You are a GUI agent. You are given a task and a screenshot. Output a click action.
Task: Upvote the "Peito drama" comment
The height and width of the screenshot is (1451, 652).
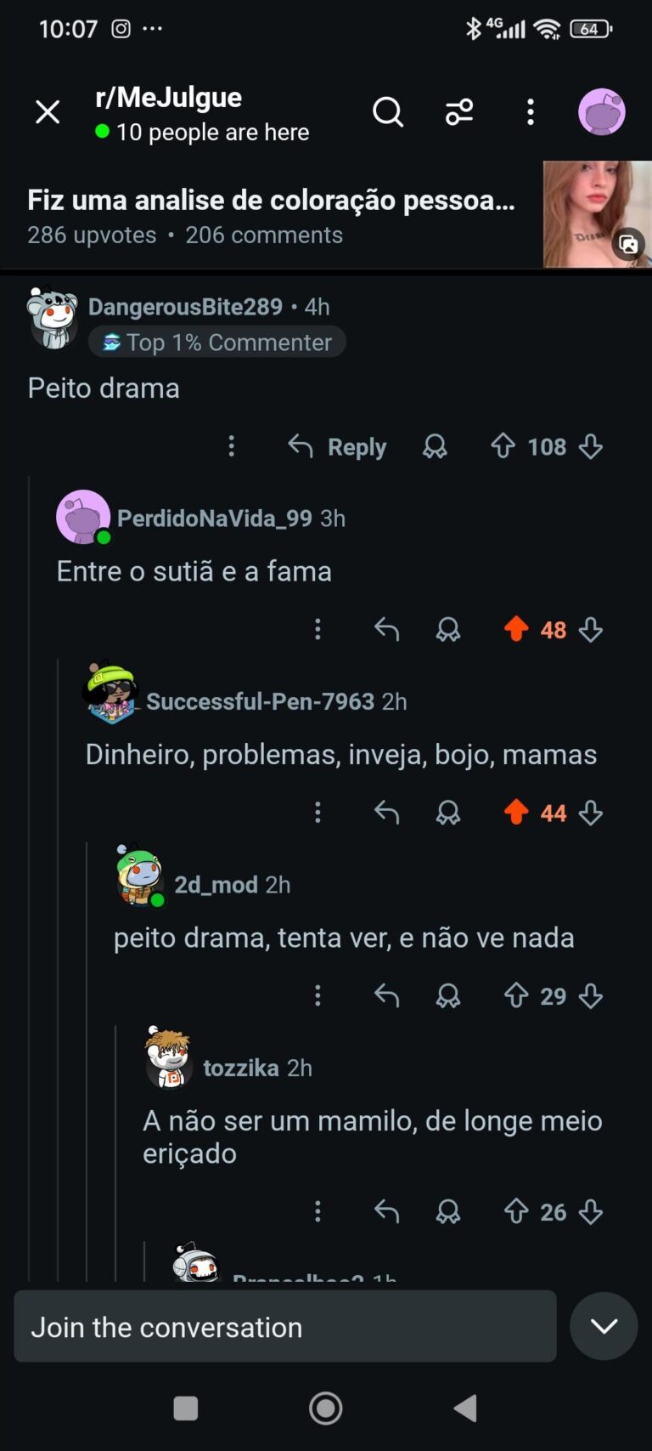pos(503,446)
